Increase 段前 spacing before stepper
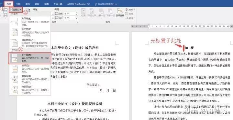 point(76,13)
